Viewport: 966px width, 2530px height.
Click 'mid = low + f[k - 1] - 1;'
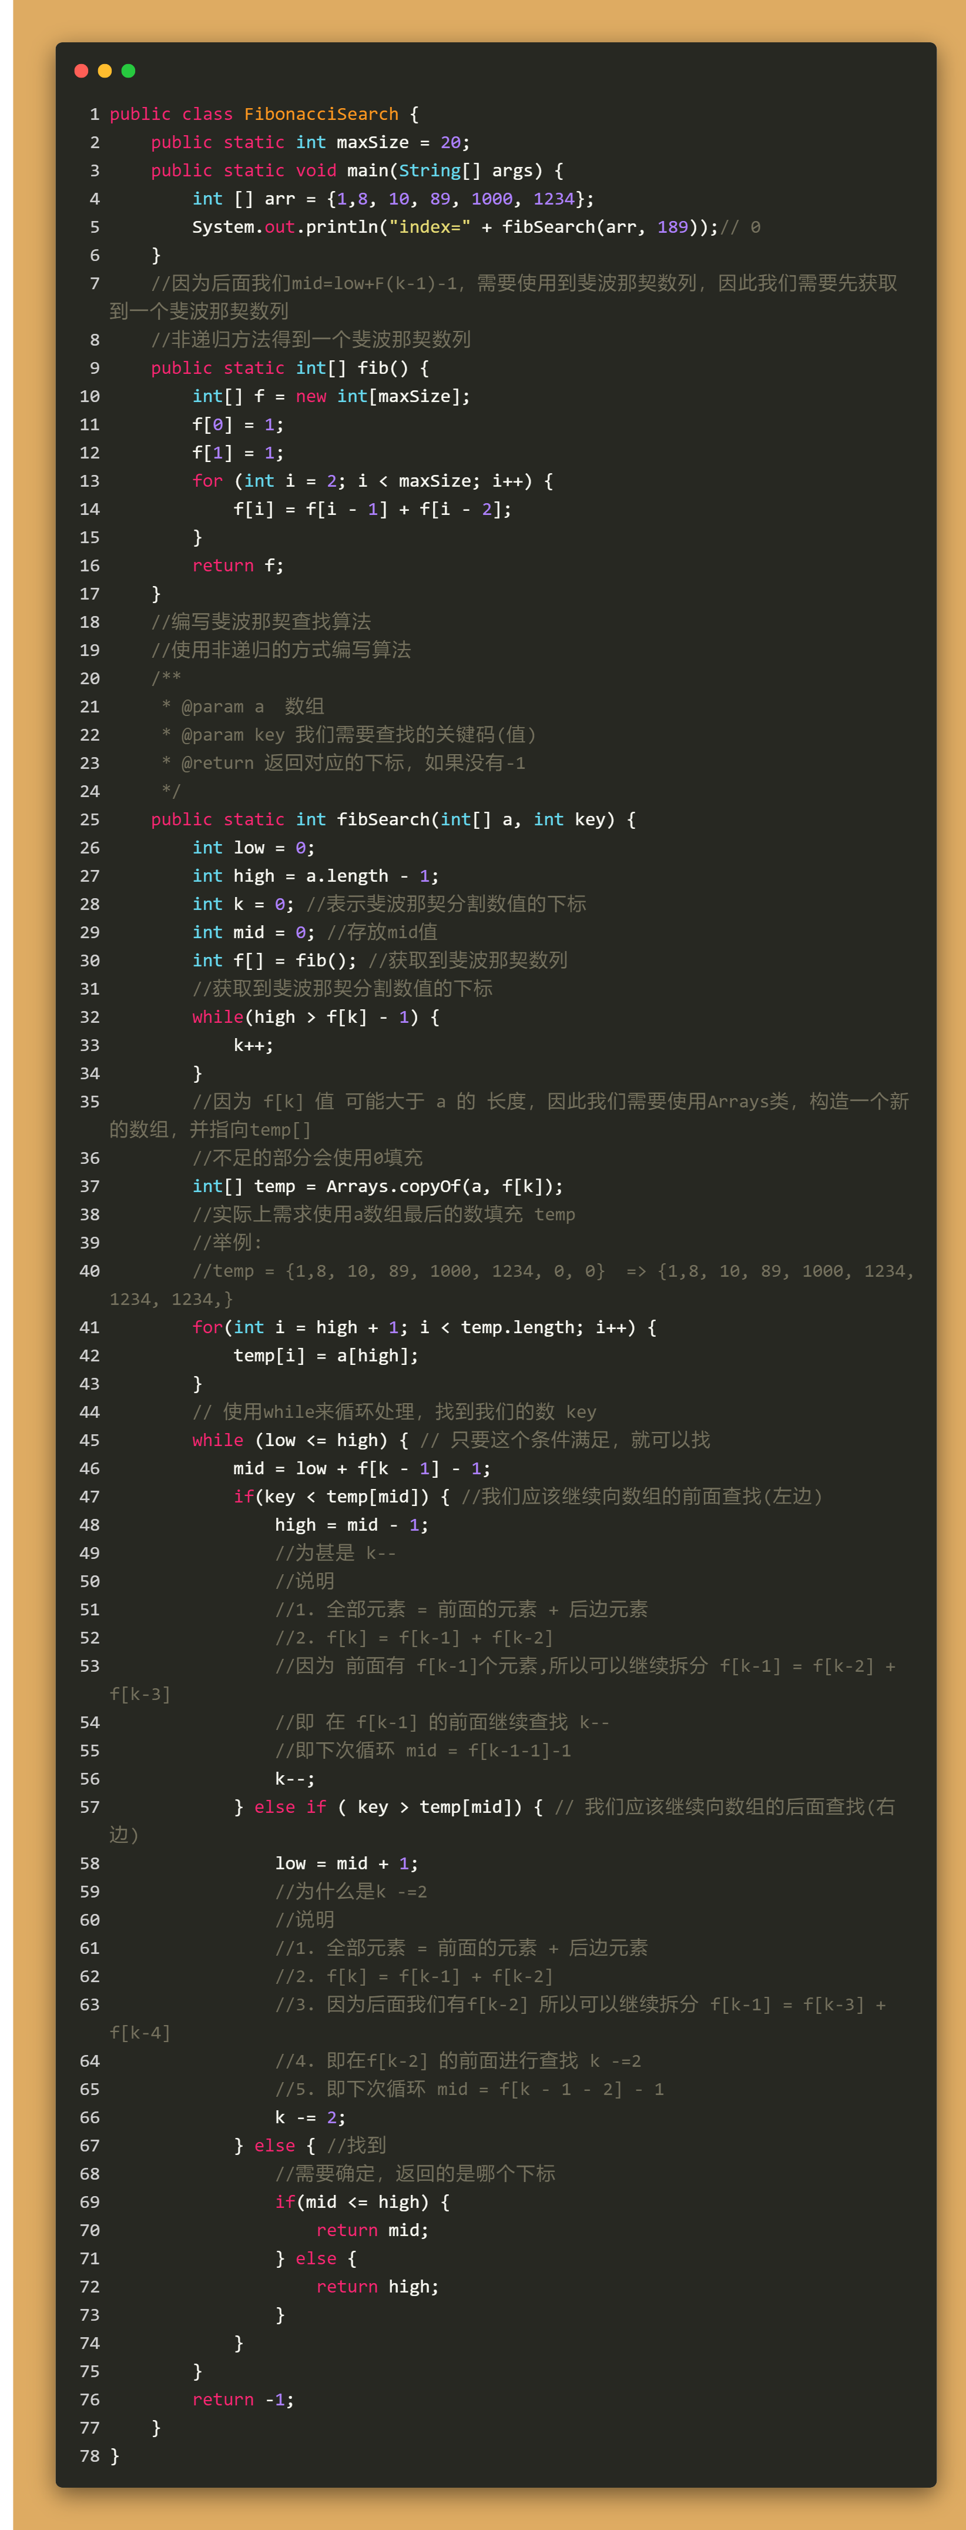click(362, 1468)
